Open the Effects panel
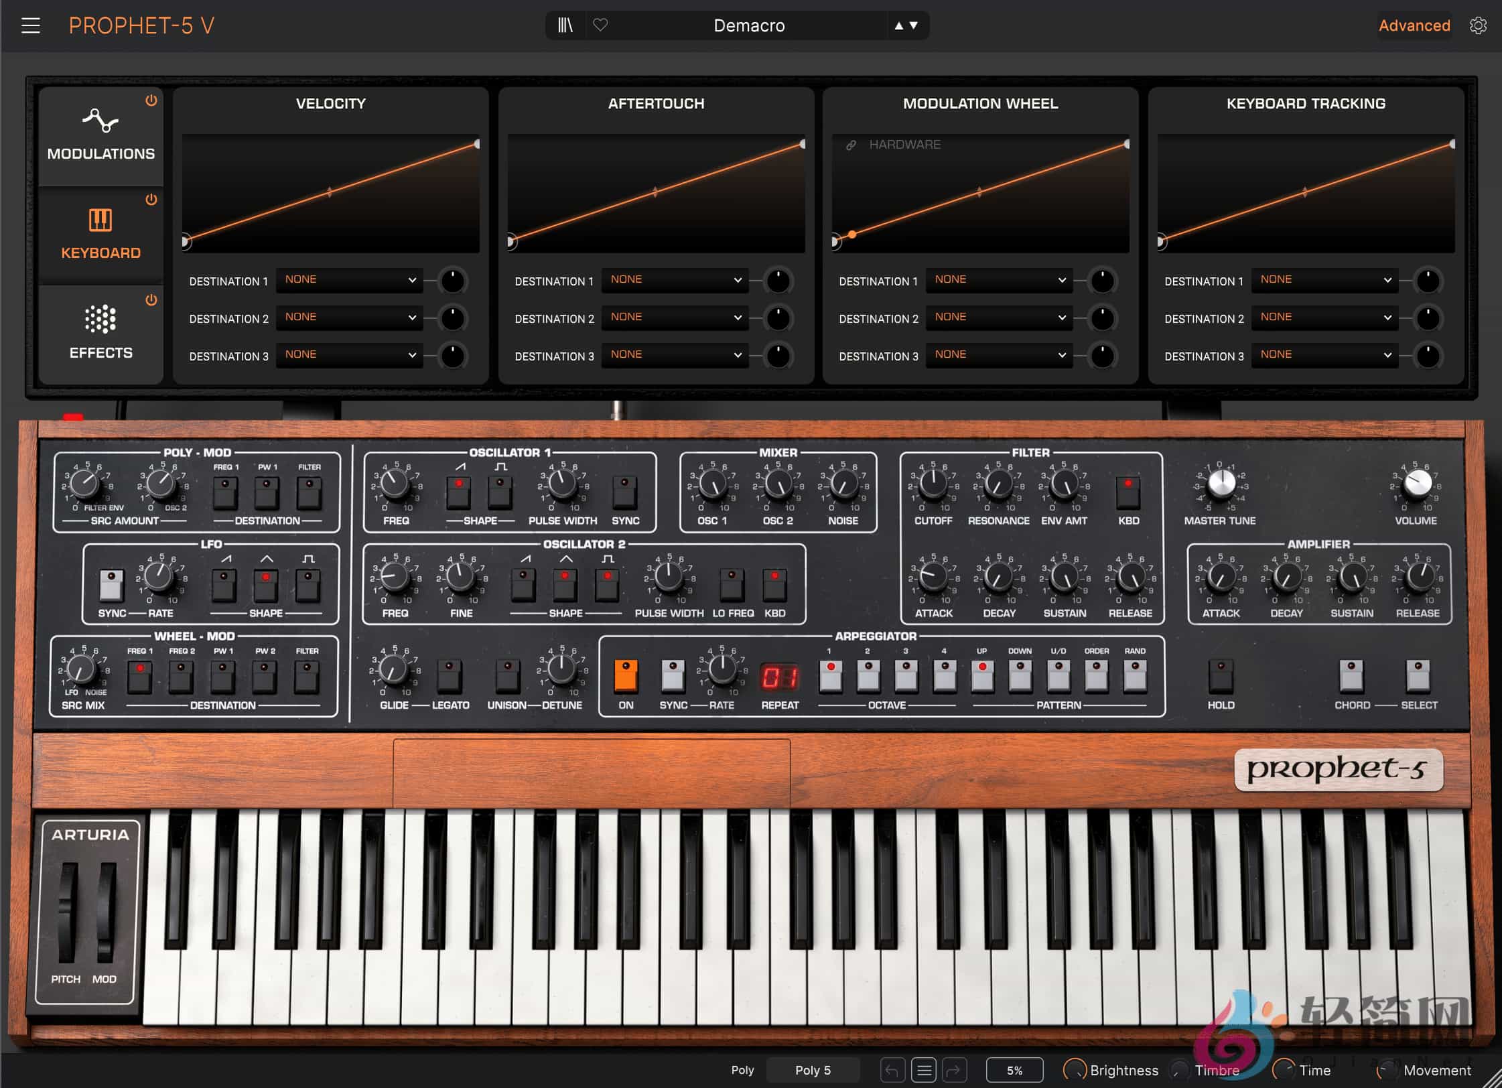Viewport: 1502px width, 1088px height. (100, 333)
